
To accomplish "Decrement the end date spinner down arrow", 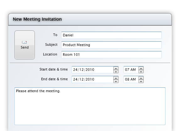I will coord(116,81).
